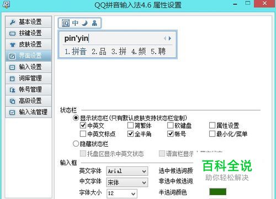Open the 中文字体 宋体 dropdown

[127, 182]
